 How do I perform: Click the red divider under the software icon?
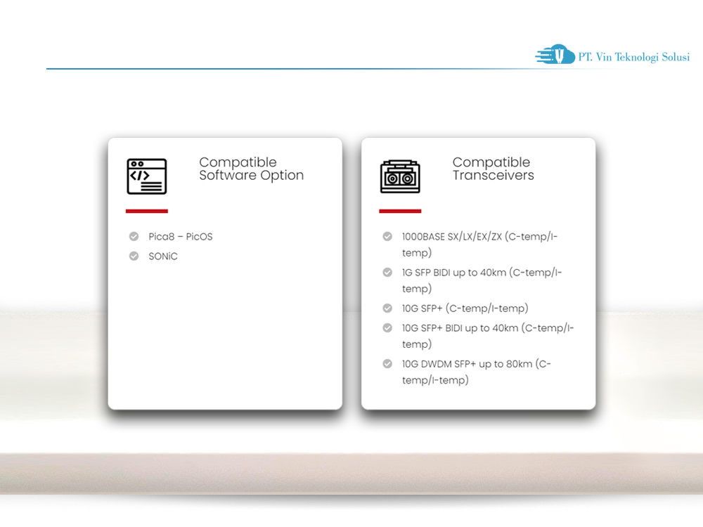(x=146, y=210)
